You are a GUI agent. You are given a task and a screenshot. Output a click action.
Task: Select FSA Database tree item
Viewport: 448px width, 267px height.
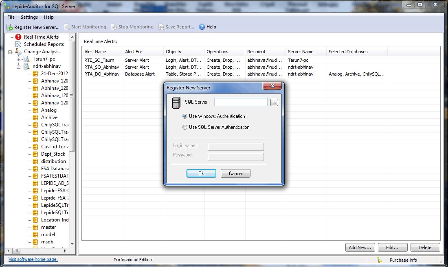[55, 169]
